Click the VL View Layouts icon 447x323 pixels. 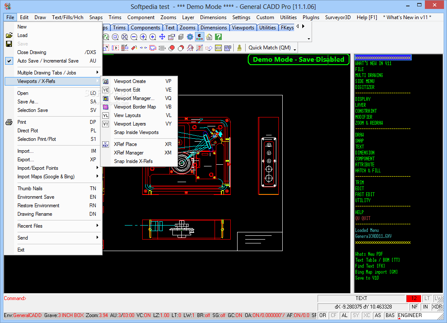coord(106,115)
